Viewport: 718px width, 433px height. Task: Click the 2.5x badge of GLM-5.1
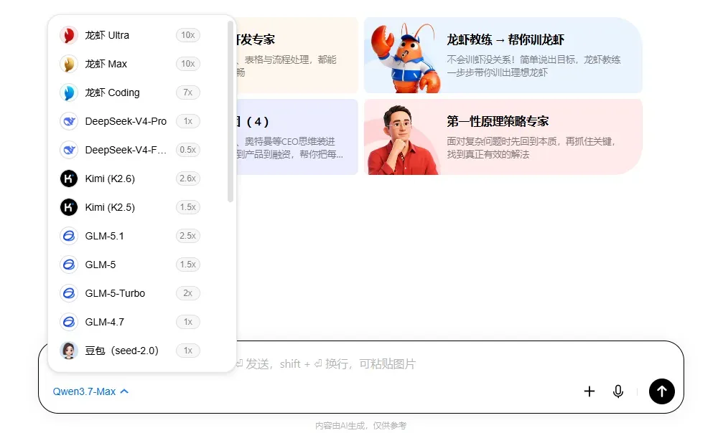coord(187,236)
